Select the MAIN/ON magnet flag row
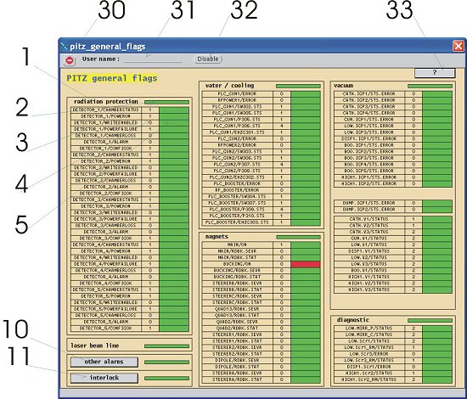Image resolution: width=467 pixels, height=399 pixels. [262, 244]
